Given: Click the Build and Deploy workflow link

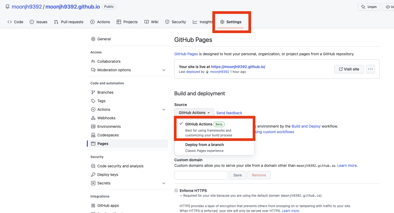Looking at the screenshot, I should pos(306,126).
